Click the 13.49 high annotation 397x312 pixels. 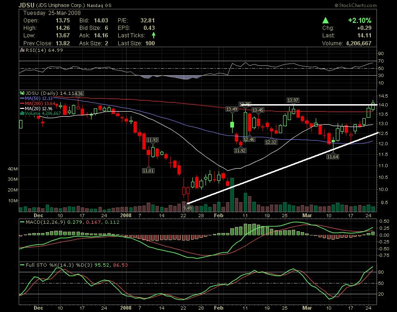(232, 109)
